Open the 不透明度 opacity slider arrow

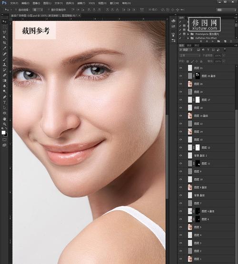[x=224, y=56]
